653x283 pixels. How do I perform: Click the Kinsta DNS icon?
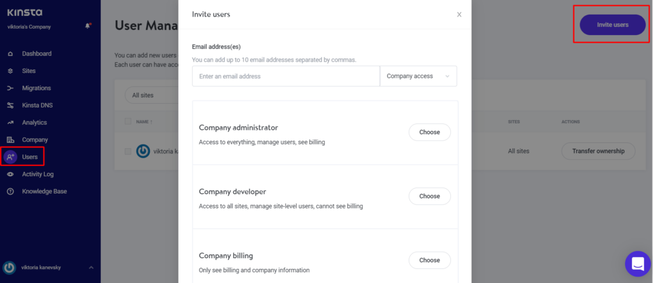10,106
